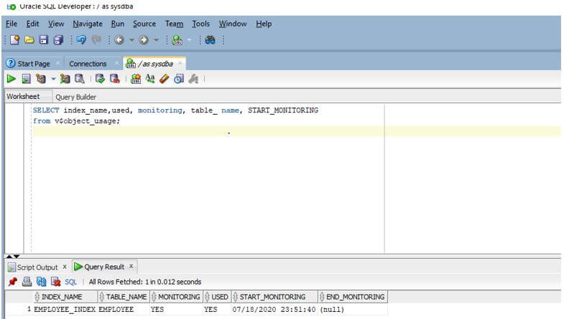Open the SQL Worksheet connection dropdown arrow

[189, 40]
